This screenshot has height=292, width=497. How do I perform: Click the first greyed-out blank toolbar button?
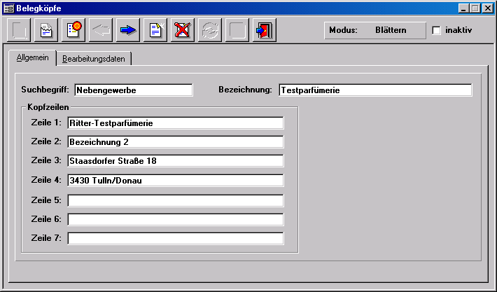point(19,30)
